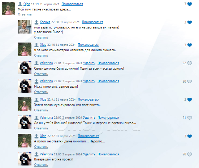Image resolution: width=199 pixels, height=168 pixels.
Task: Click heart on Valentina's 22:03 comment
Action: click(x=190, y=154)
